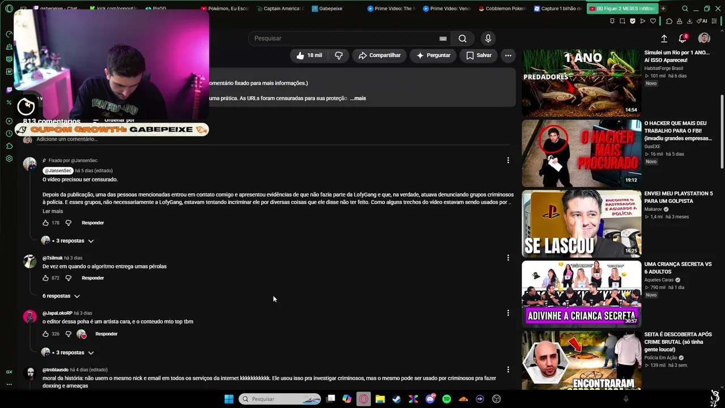Dislike the @JapaLokoRP comment
The width and height of the screenshot is (725, 408).
pos(69,334)
